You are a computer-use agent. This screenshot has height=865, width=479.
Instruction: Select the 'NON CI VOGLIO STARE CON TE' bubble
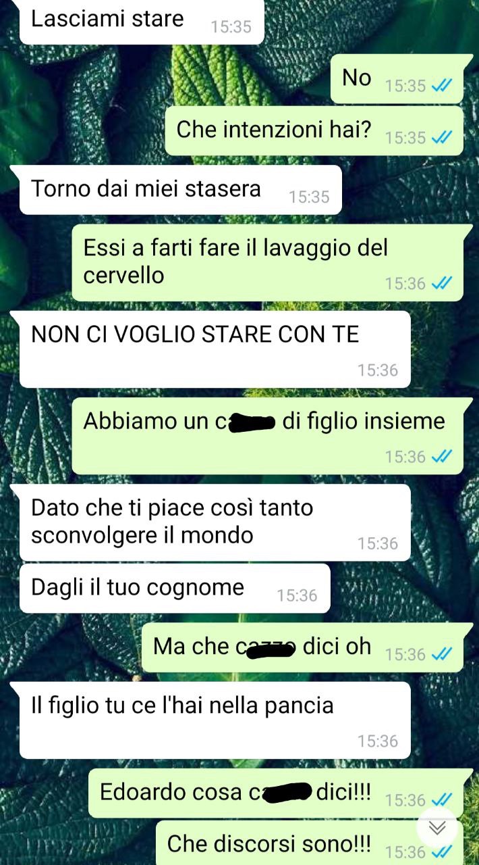[x=215, y=349]
